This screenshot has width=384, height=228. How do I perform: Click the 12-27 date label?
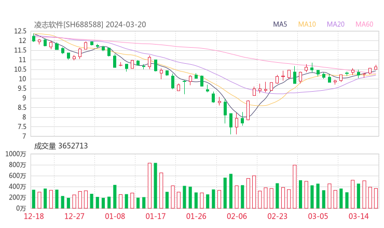click(x=74, y=216)
